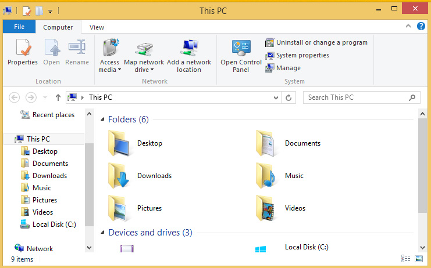Switch to the Computer ribbon tab

(58, 27)
